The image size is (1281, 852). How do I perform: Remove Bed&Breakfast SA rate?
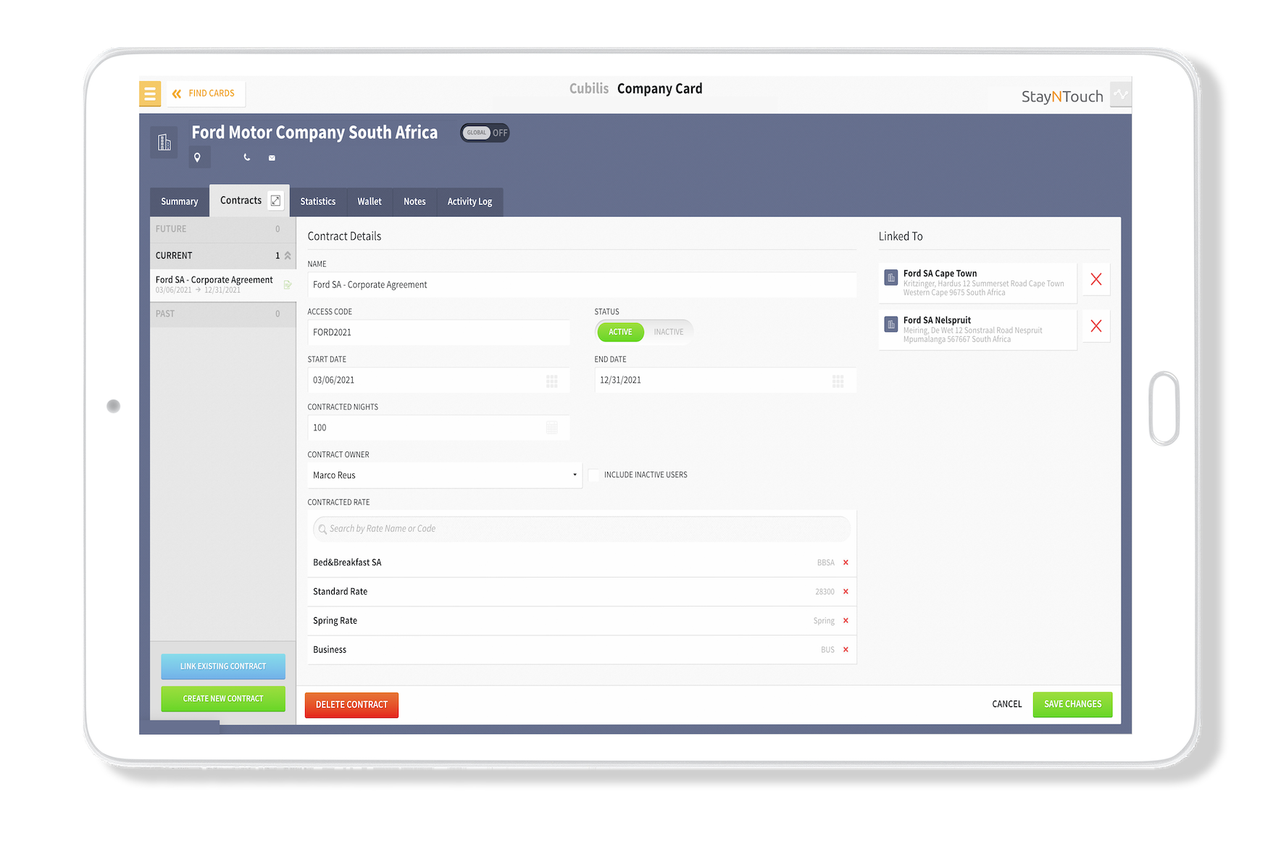pyautogui.click(x=846, y=562)
